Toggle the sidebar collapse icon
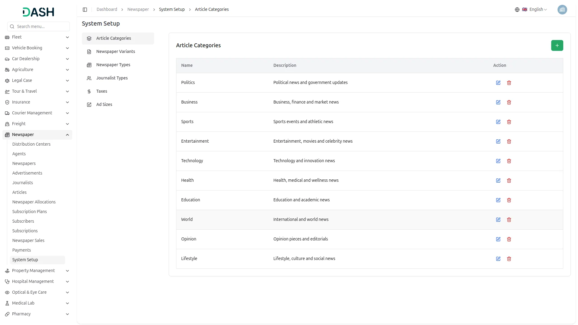 tap(85, 10)
